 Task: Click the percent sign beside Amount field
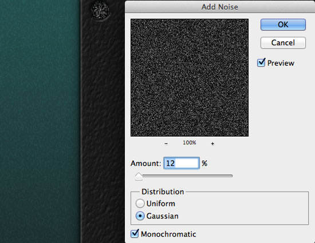point(204,163)
